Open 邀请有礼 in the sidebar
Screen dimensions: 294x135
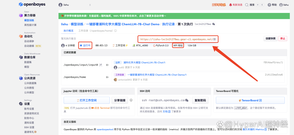(x=30, y=132)
